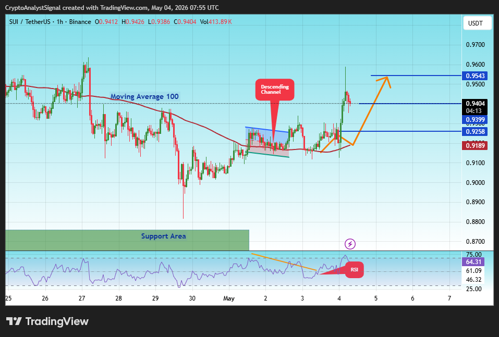Click the 46.32 RSI scale value

pos(473,280)
